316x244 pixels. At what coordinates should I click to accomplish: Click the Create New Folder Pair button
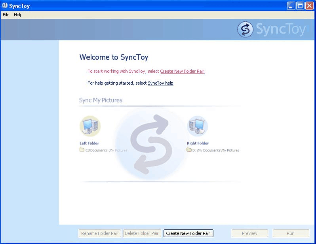[188, 233]
